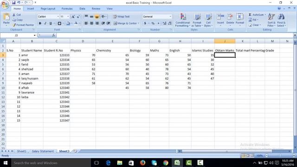
Task: Cut the selected cell
Action: [x=17, y=15]
